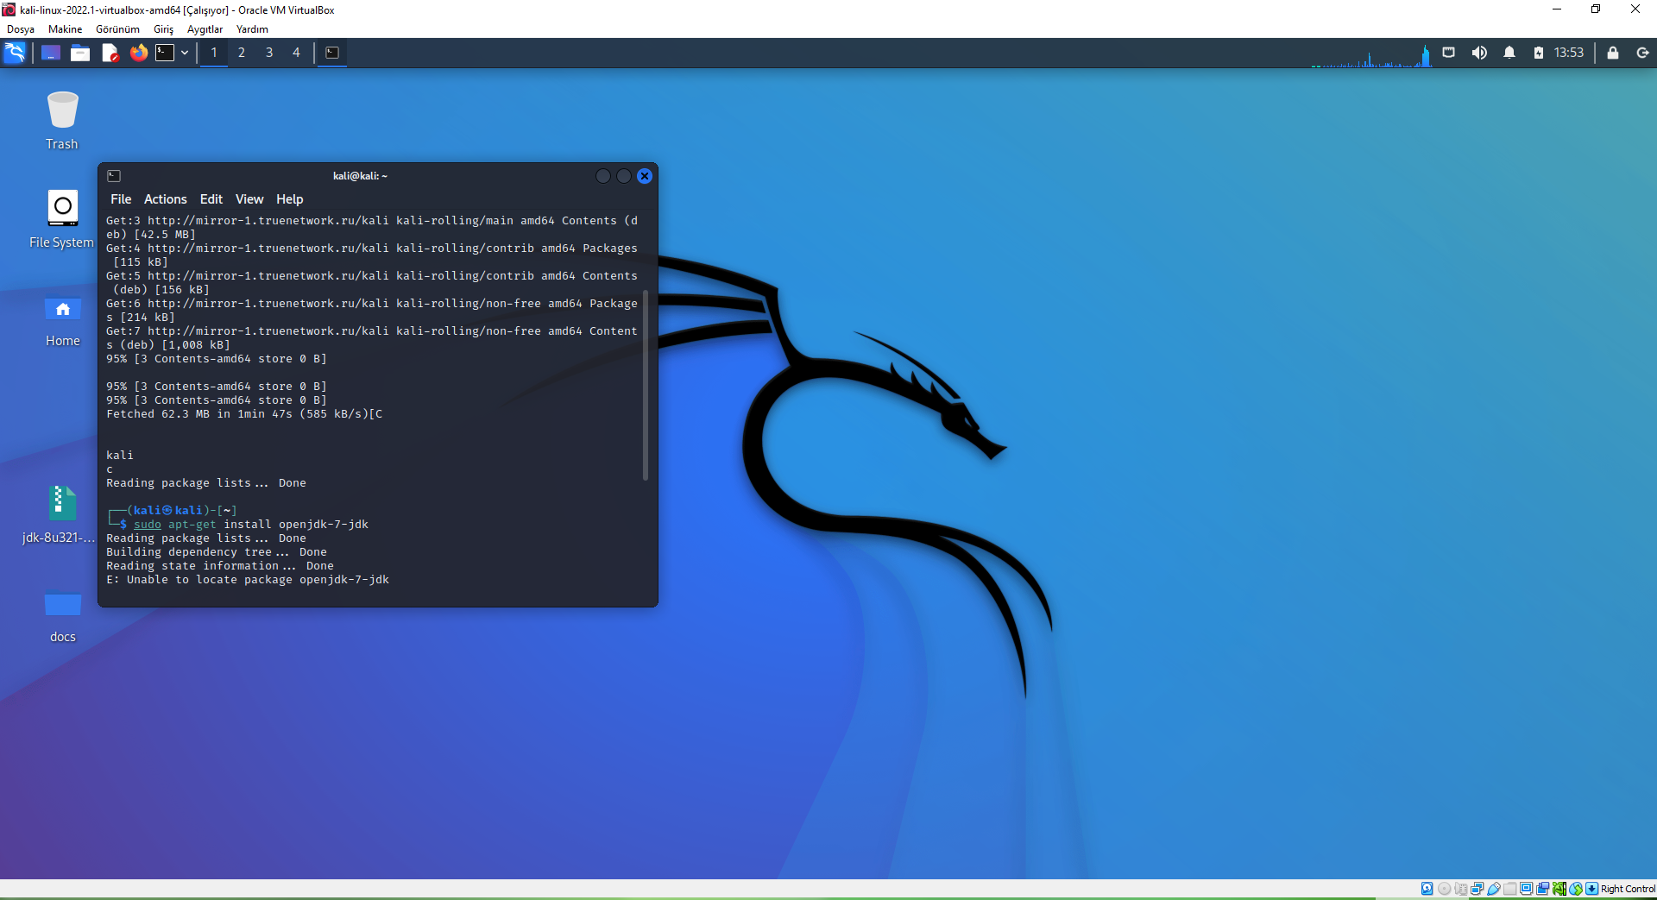
Task: Open the terminal Edit menu
Action: coord(211,199)
